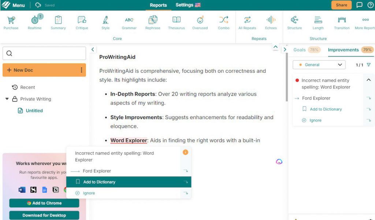The width and height of the screenshot is (375, 220).
Task: Click the language flag next to Settings
Action: 198,5
